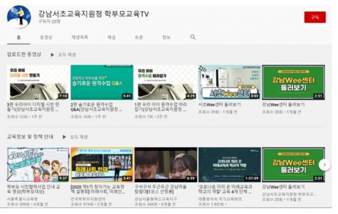Click channel name 전국학부모지원센터
Image resolution: width=338 pixels, height=214 pixels.
[88, 199]
